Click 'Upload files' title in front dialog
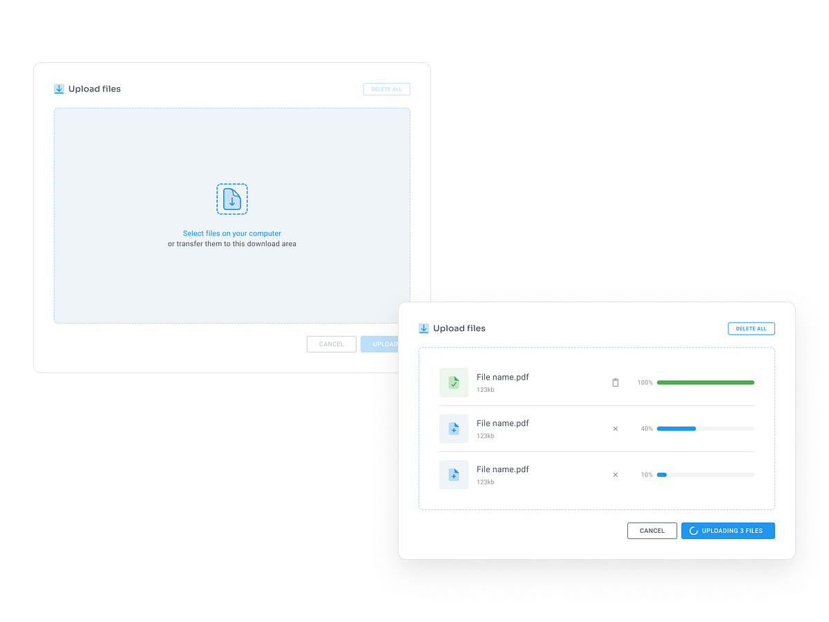 coord(459,328)
